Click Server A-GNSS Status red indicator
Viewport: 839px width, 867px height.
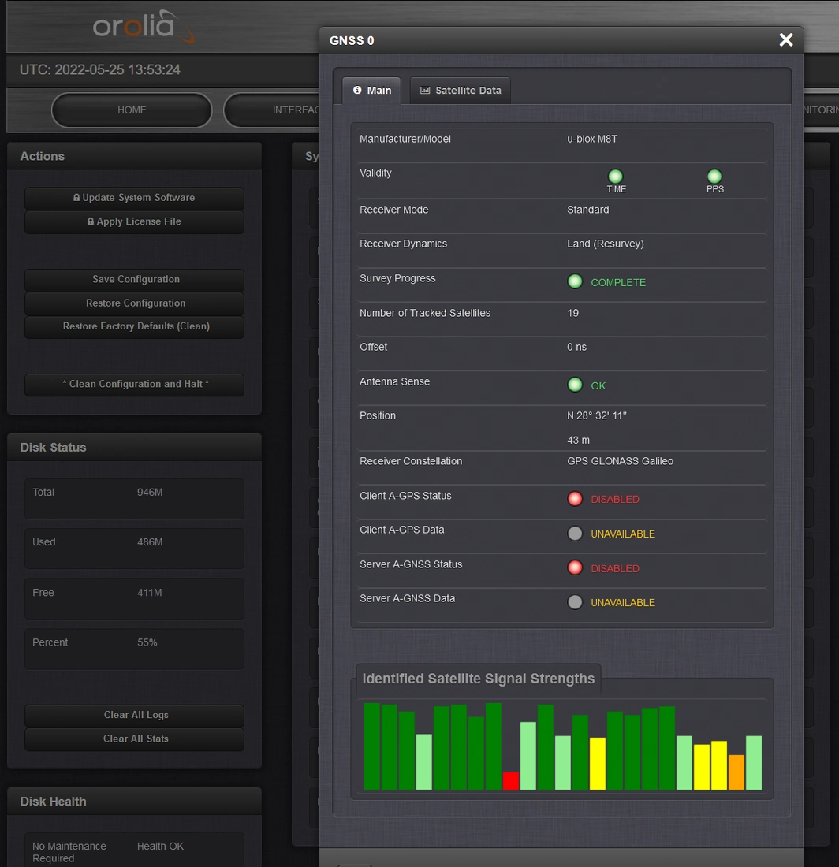point(575,567)
